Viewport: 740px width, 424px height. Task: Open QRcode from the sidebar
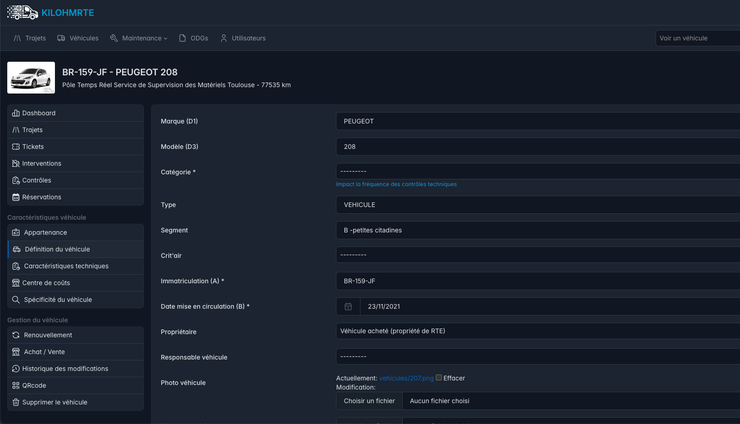point(35,385)
